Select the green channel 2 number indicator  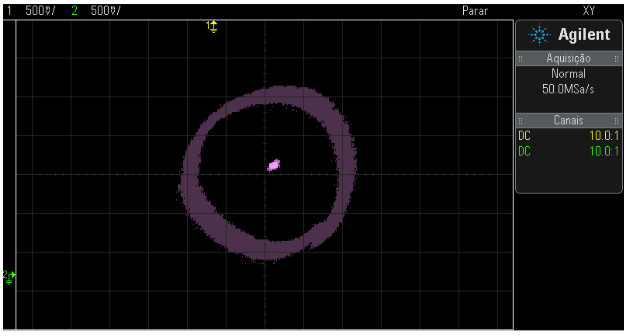[x=74, y=11]
